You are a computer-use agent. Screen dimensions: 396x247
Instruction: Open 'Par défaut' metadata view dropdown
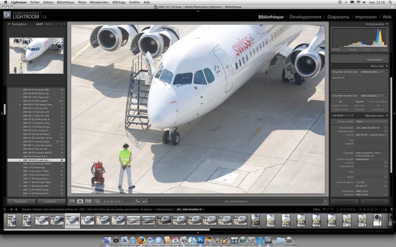click(x=343, y=116)
